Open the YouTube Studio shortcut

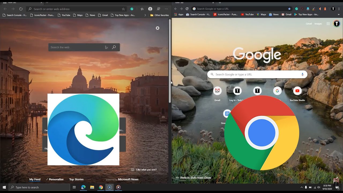click(x=297, y=94)
